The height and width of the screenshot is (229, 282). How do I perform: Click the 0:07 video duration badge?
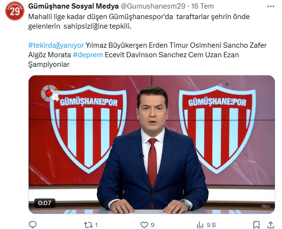click(44, 203)
